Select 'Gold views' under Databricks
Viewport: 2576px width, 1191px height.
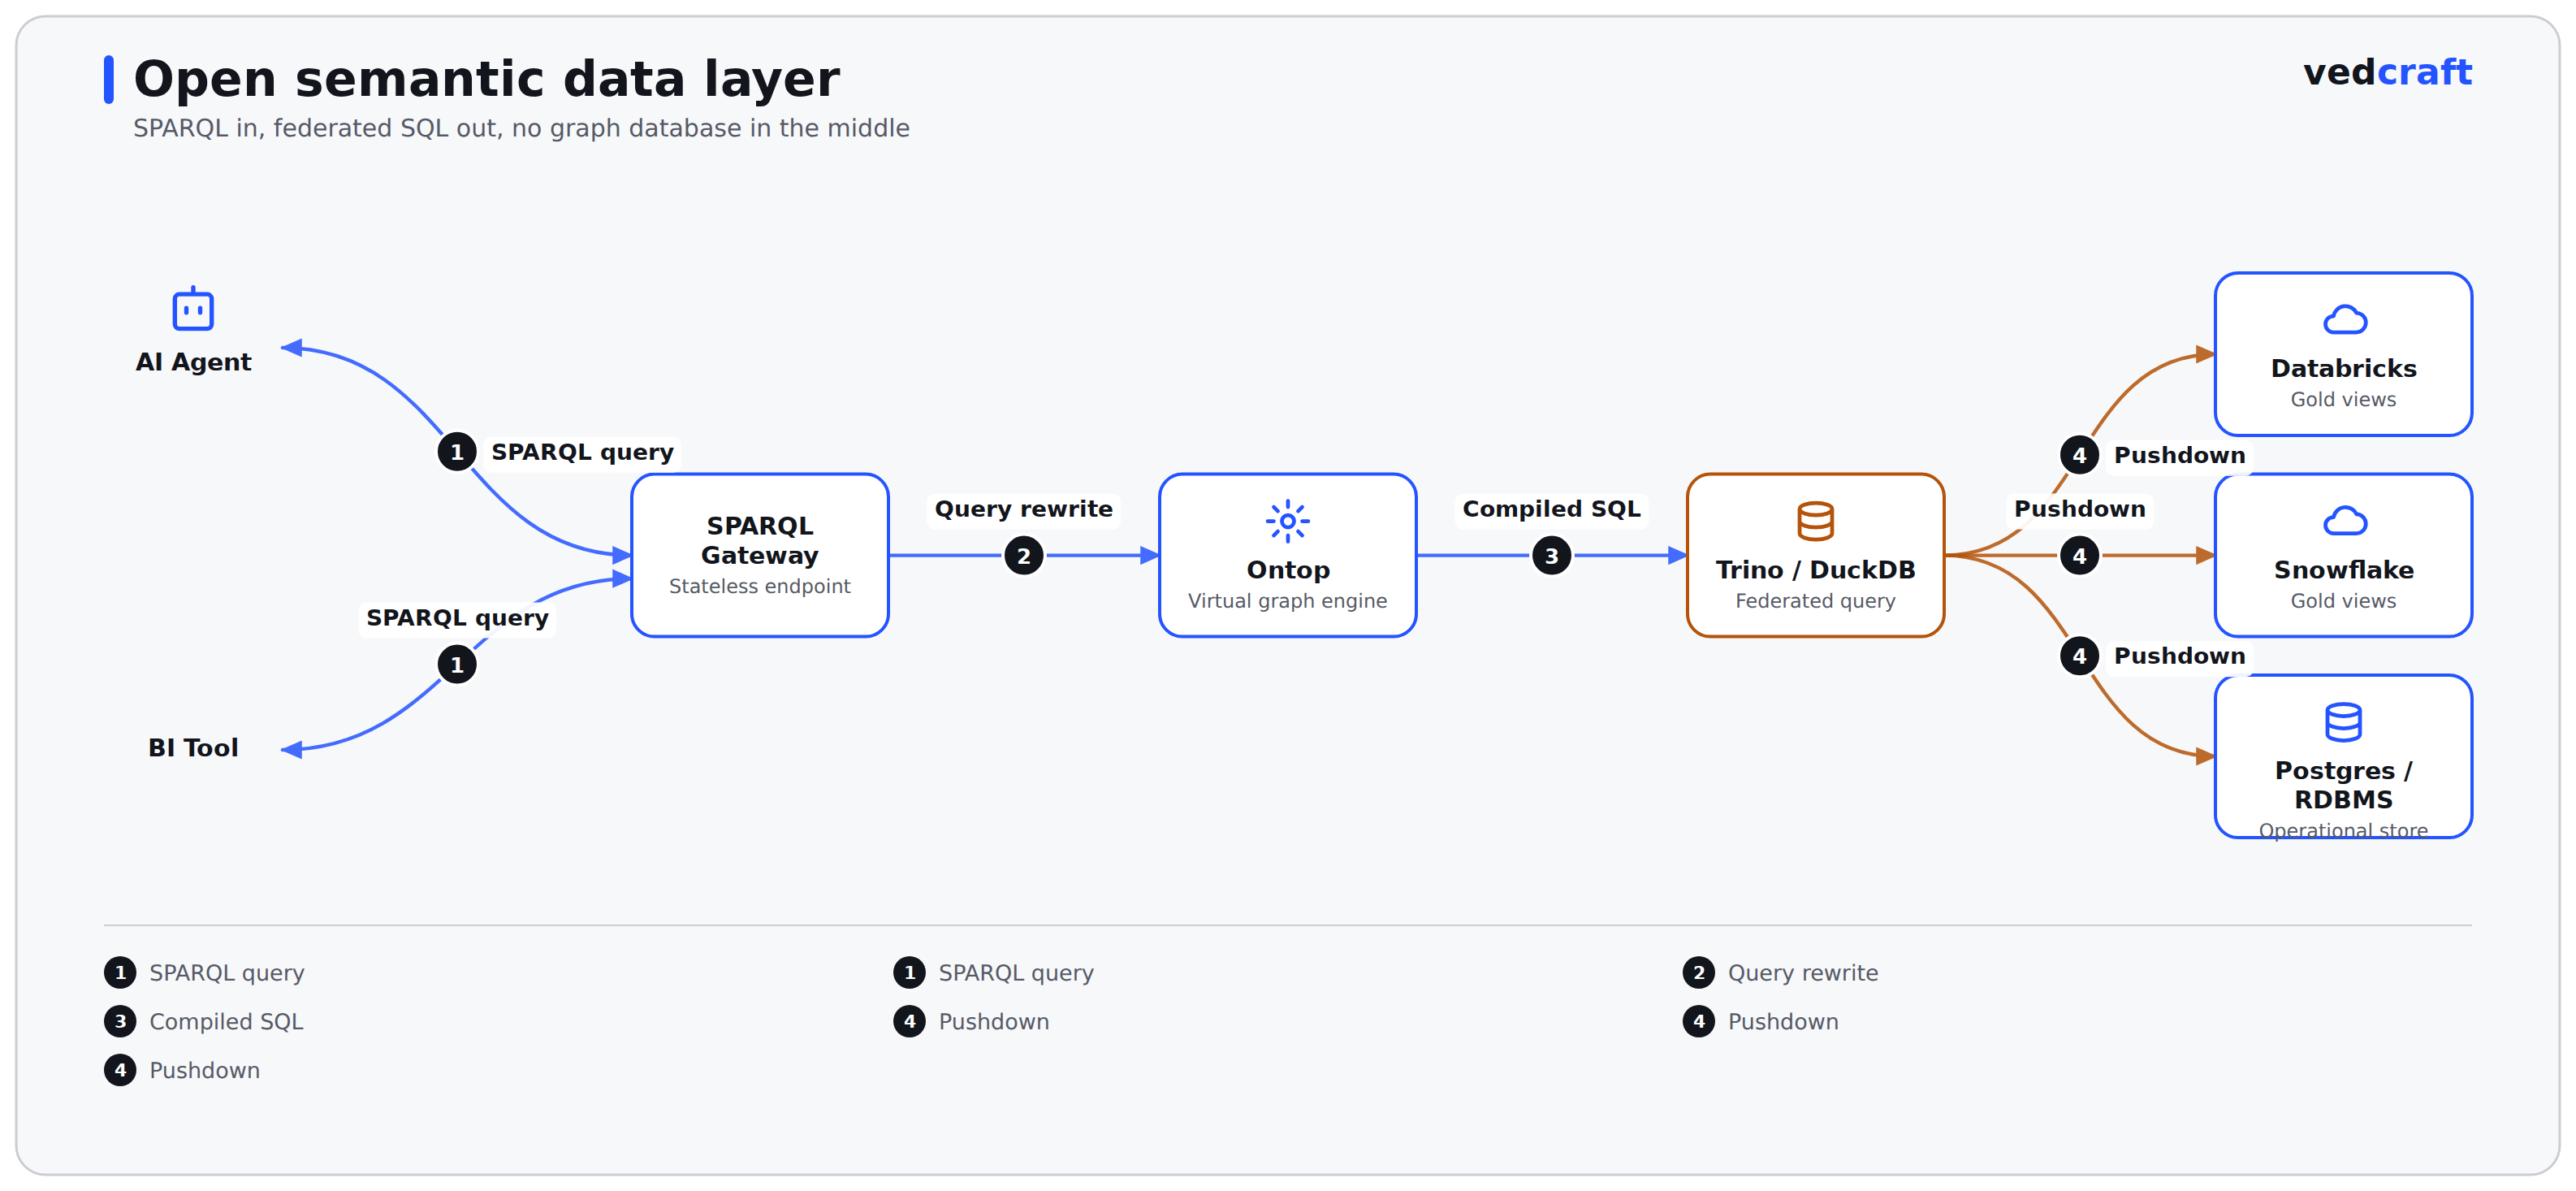click(x=2343, y=400)
